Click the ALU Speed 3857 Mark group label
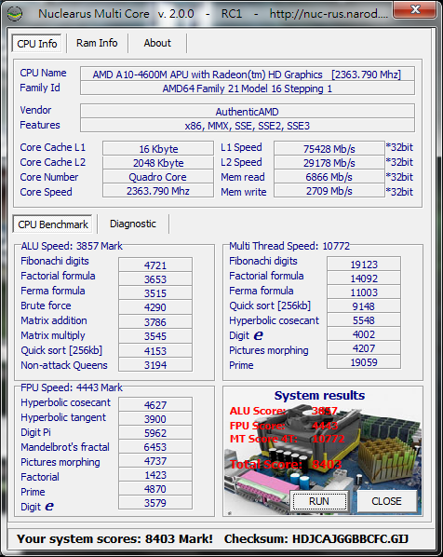The image size is (443, 557). [x=72, y=246]
